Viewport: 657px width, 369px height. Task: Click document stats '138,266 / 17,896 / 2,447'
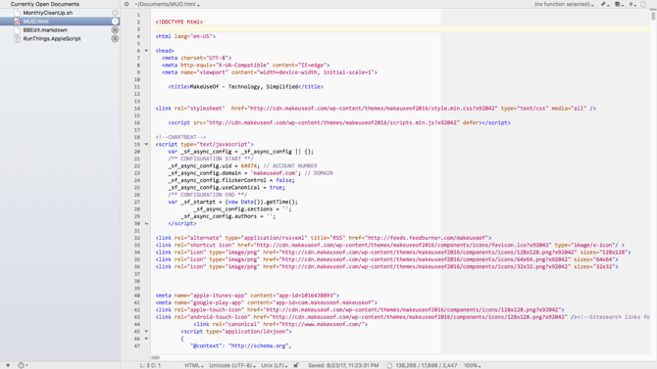(427, 365)
